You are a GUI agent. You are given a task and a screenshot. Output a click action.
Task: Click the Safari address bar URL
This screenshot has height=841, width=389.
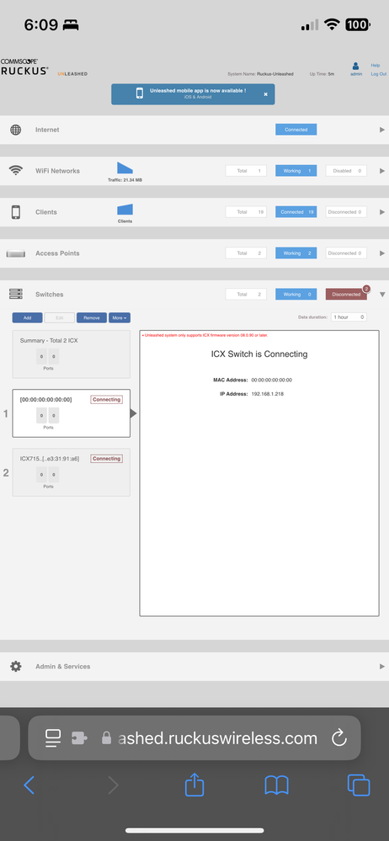[x=217, y=738]
